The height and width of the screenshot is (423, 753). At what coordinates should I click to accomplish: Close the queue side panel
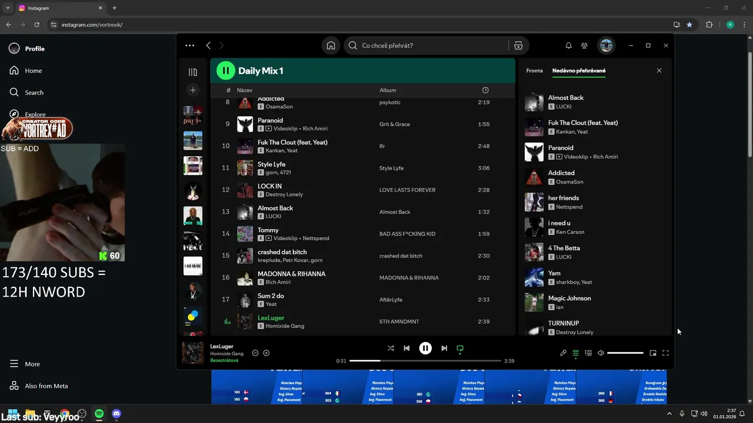click(x=659, y=70)
